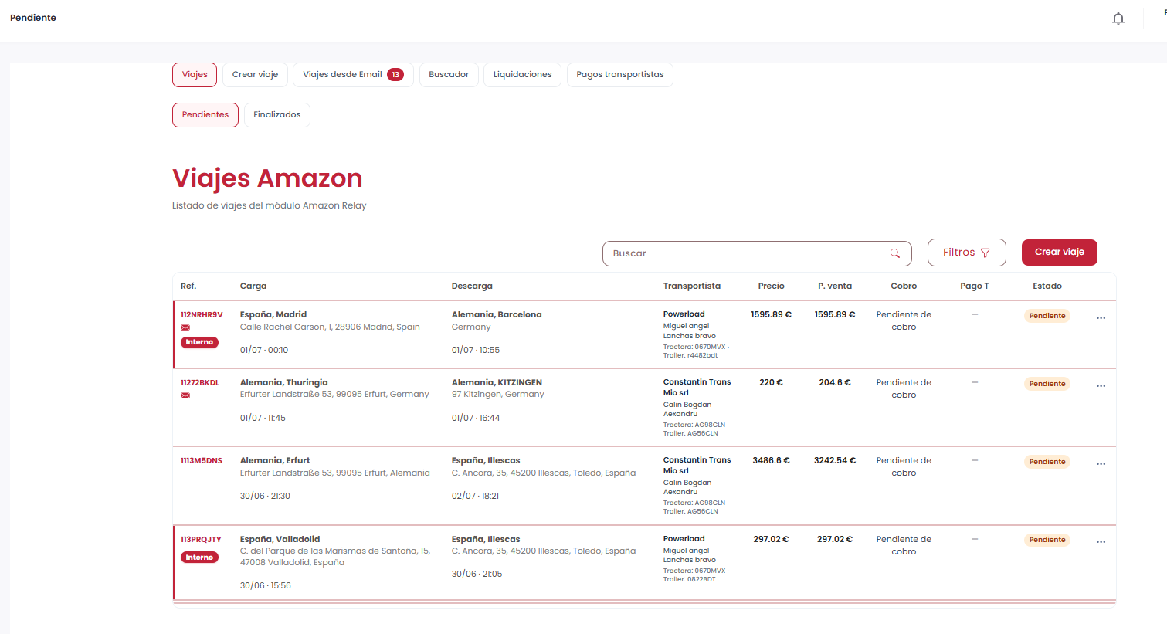Click Interno badge under 113PRQJTY
Image resolution: width=1167 pixels, height=634 pixels.
point(199,558)
